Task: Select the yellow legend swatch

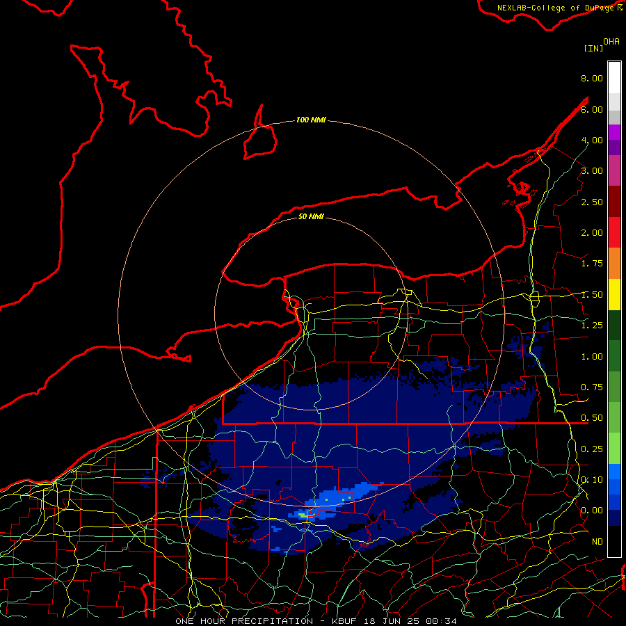Action: click(614, 294)
